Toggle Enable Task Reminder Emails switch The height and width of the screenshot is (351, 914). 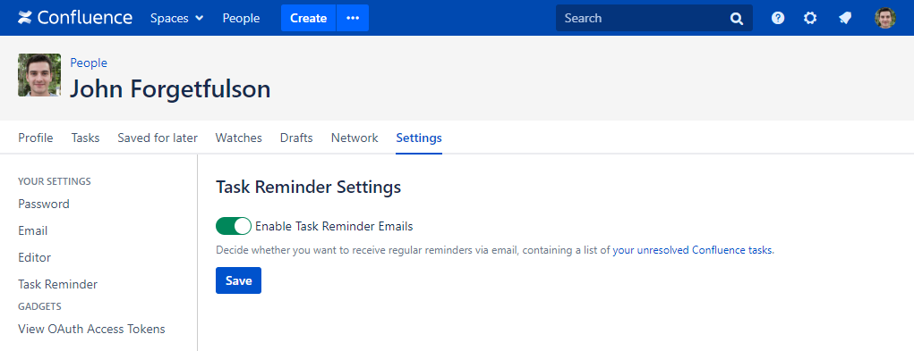(x=233, y=226)
